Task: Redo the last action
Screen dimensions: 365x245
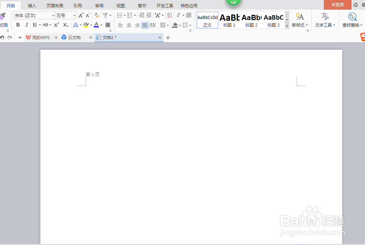Action: tap(10, 37)
